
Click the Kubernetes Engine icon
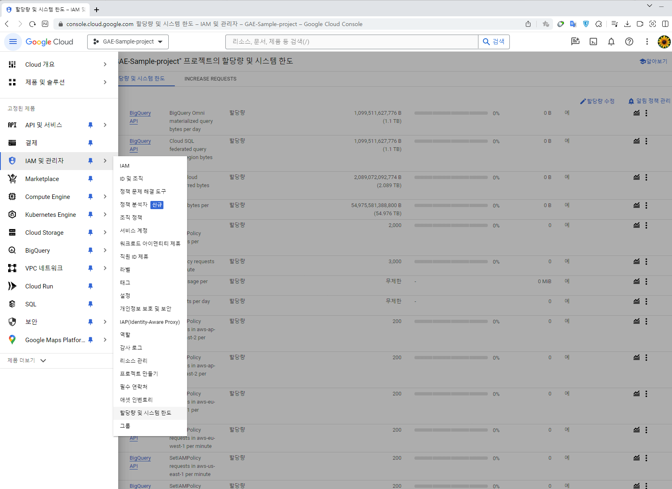click(12, 214)
